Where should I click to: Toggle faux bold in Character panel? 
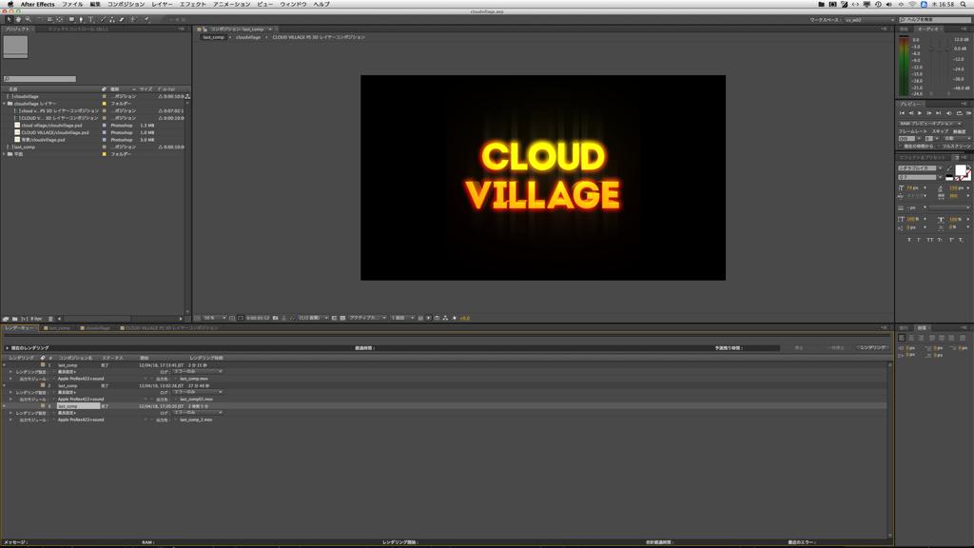(909, 239)
